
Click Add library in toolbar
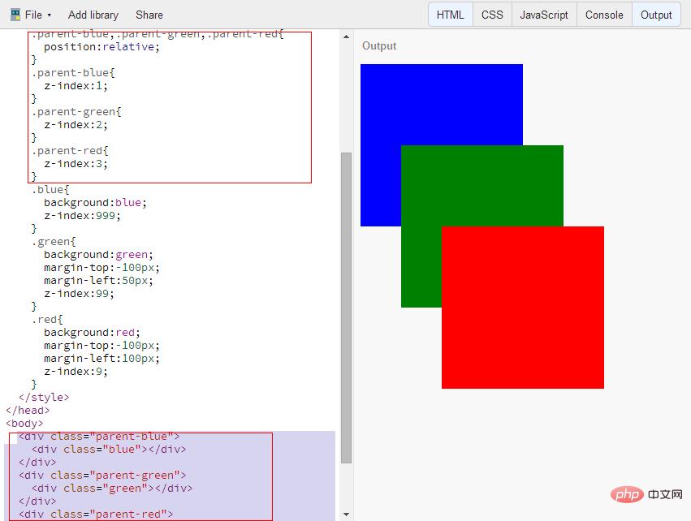(93, 15)
